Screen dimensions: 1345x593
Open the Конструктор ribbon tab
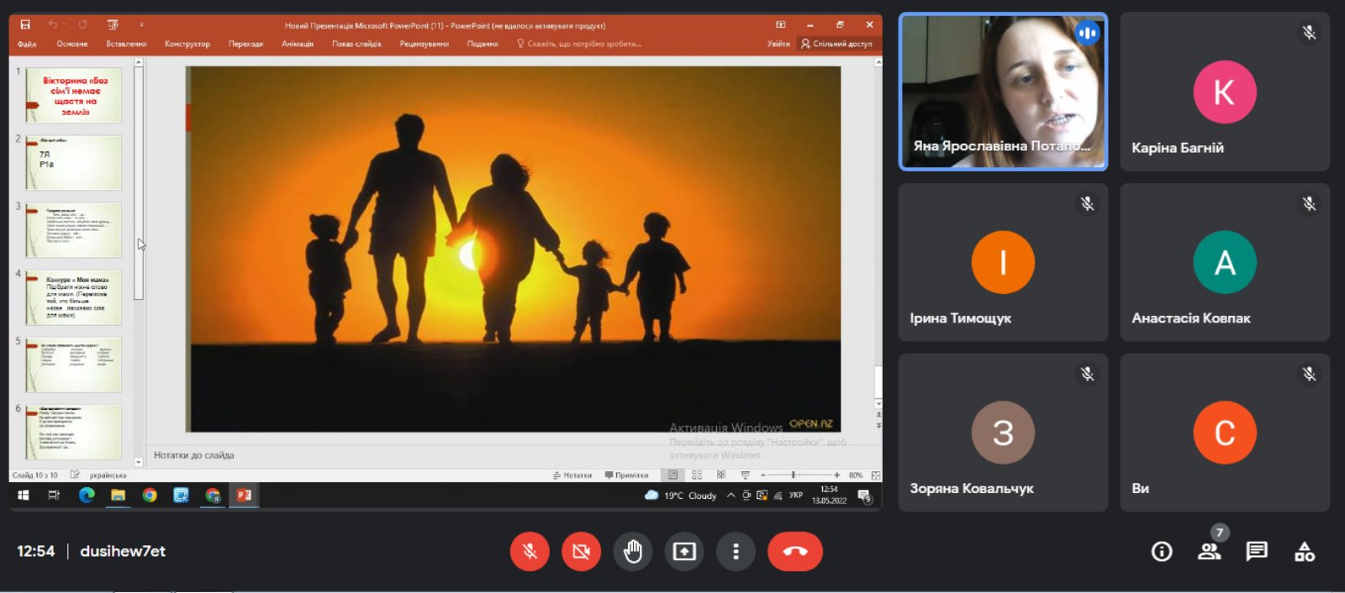[187, 44]
